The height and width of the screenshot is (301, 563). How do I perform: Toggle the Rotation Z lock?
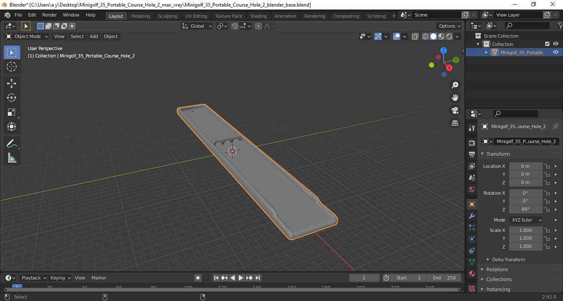click(547, 209)
